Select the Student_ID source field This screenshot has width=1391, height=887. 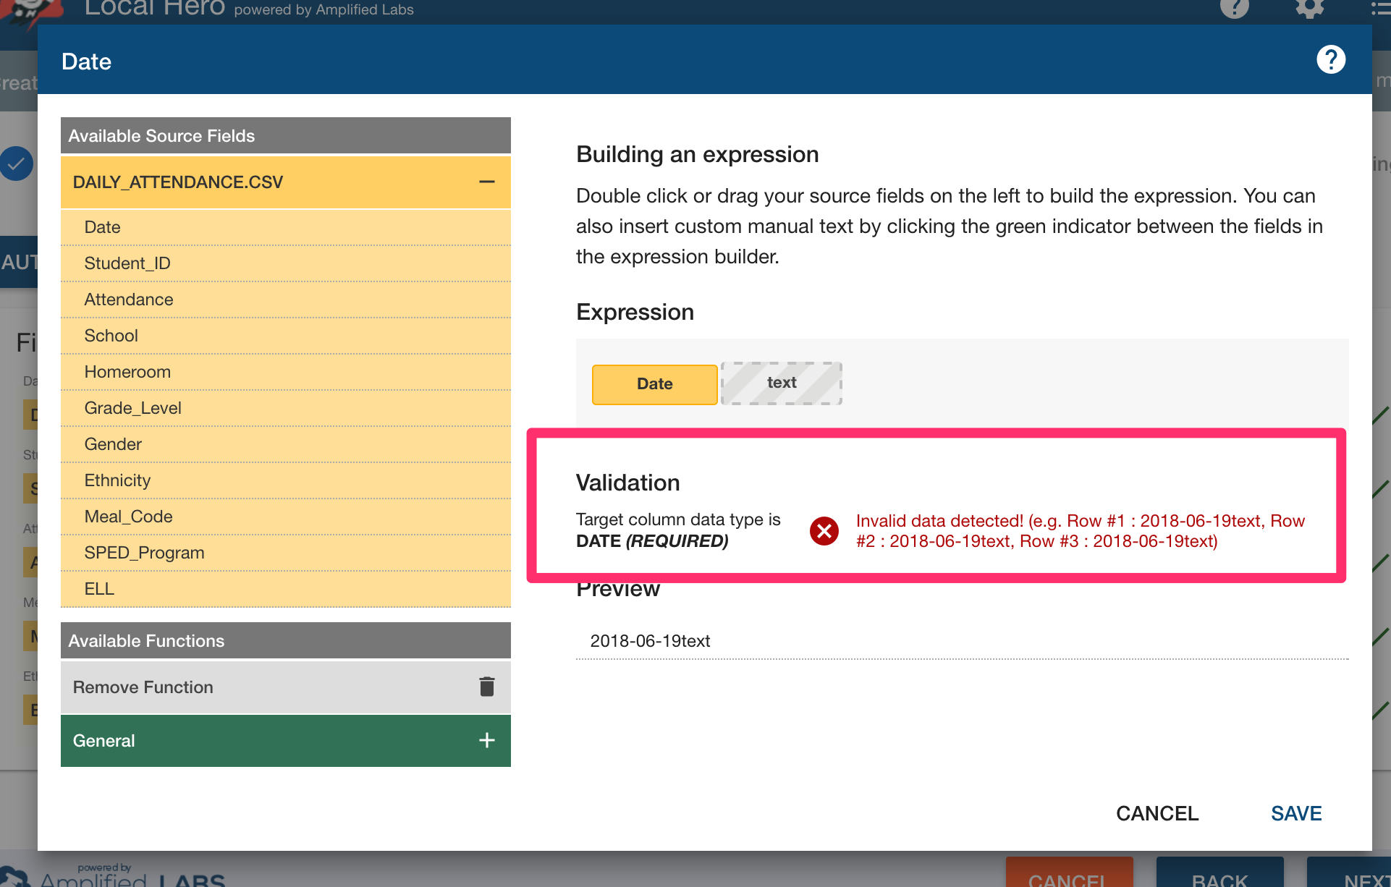(x=127, y=263)
